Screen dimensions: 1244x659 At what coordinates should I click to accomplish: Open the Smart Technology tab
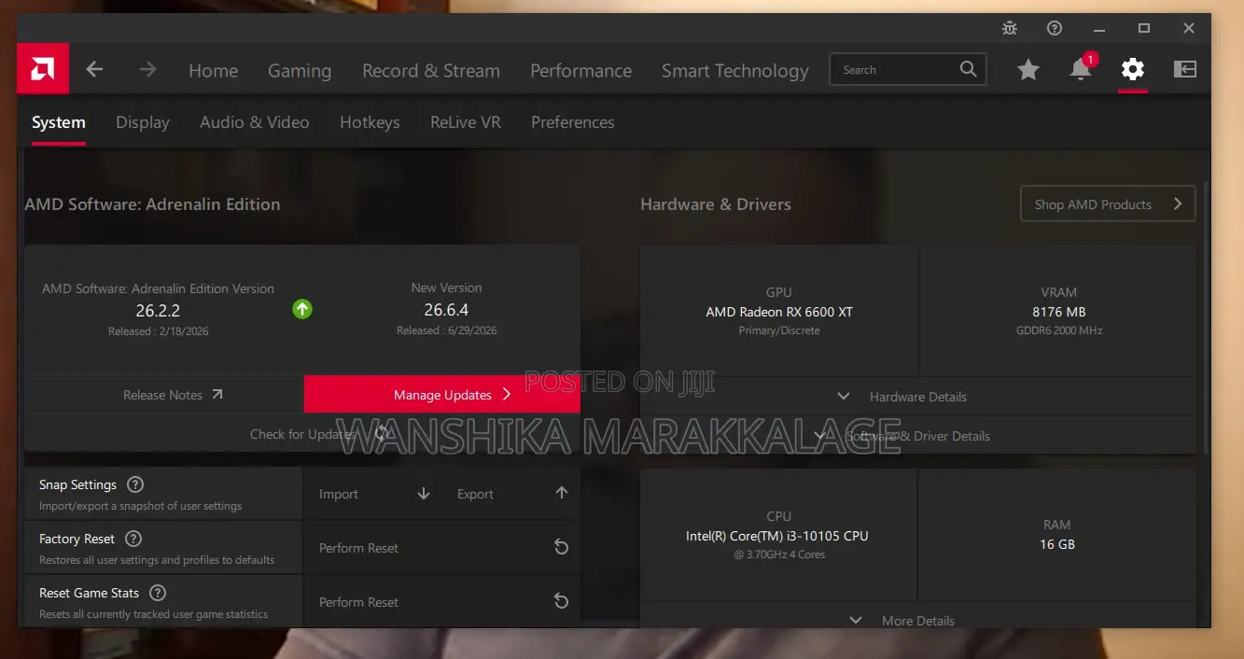[735, 70]
